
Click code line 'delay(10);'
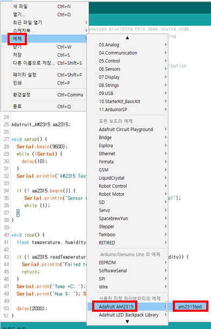(x=34, y=161)
